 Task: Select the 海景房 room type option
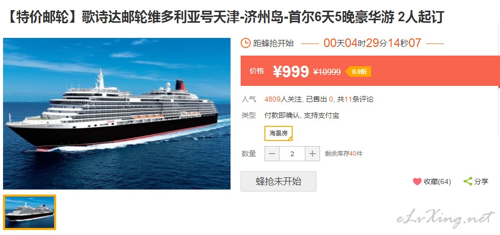279,133
